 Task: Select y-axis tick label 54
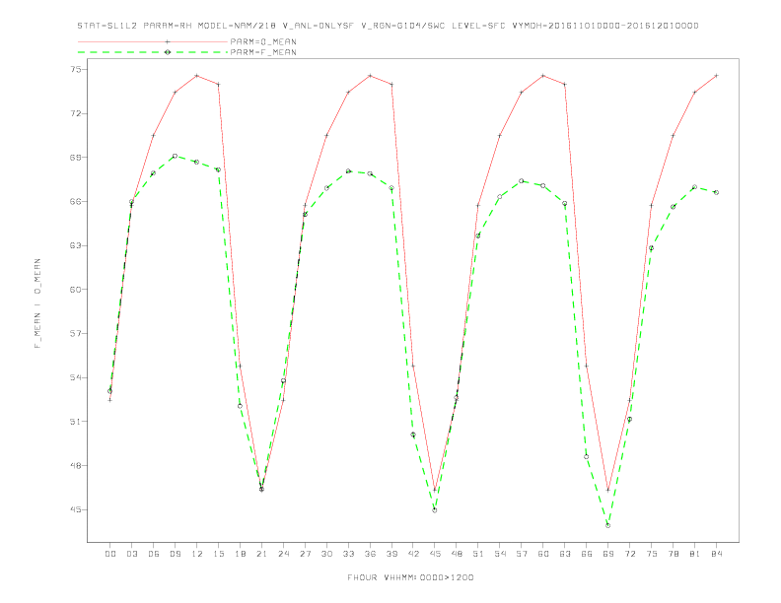coord(75,377)
